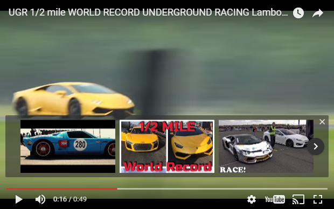334x209 pixels.
Task: Click the Watch Later clock icon
Action: 298,13
